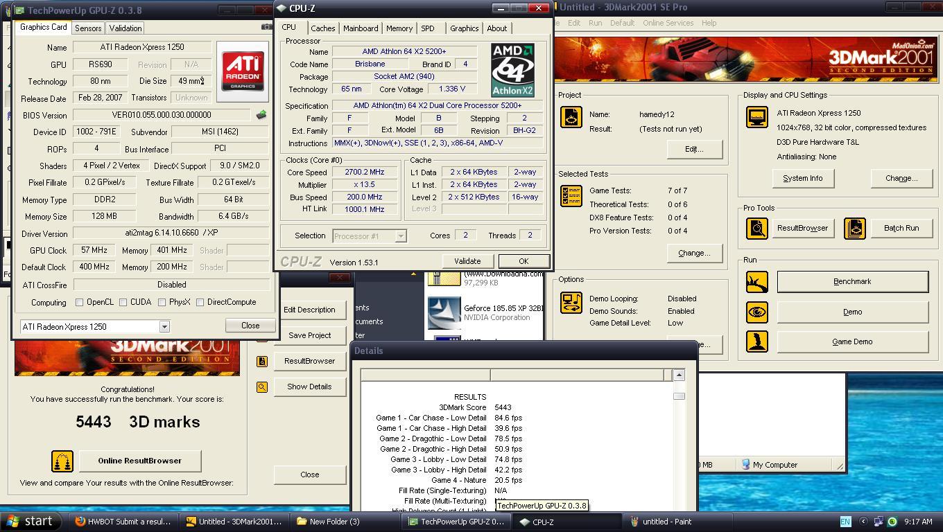Click the Show Details button
Screen dimensions: 943x532
point(309,387)
